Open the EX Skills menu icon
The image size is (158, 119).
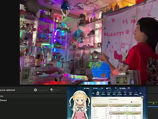119,93
